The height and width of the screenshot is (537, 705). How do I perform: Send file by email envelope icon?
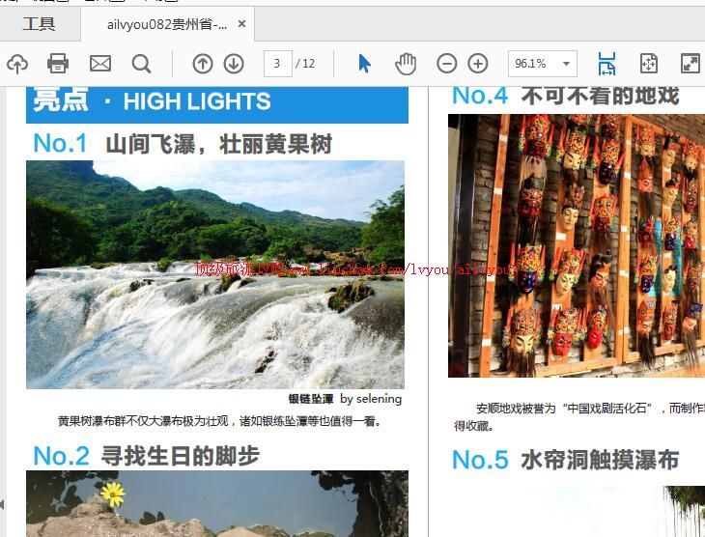[x=100, y=64]
